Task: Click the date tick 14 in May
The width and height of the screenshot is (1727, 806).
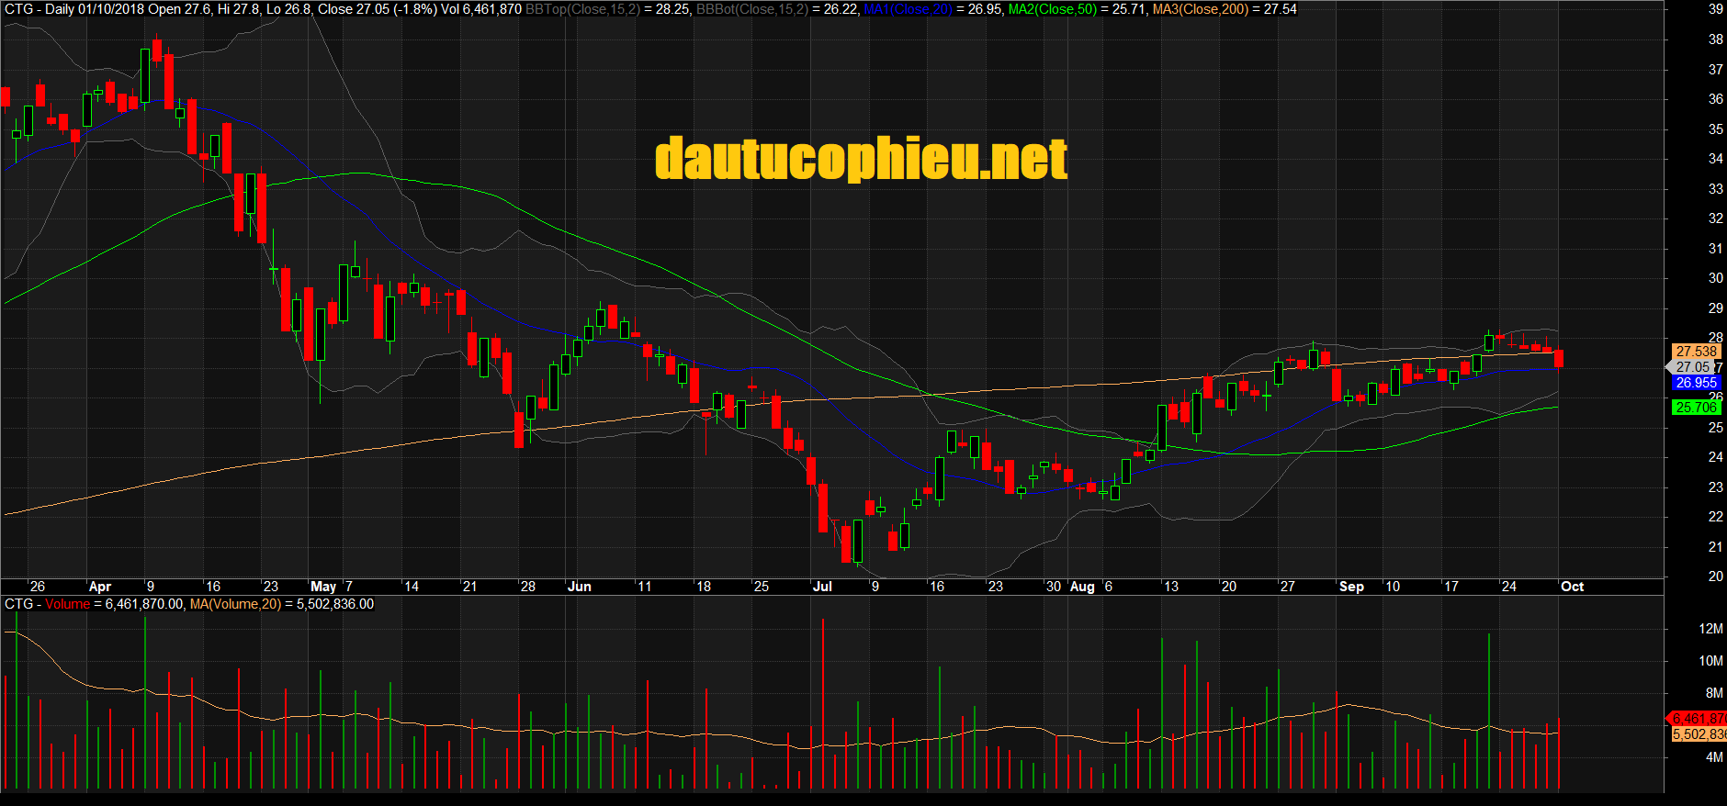Action: [x=411, y=587]
